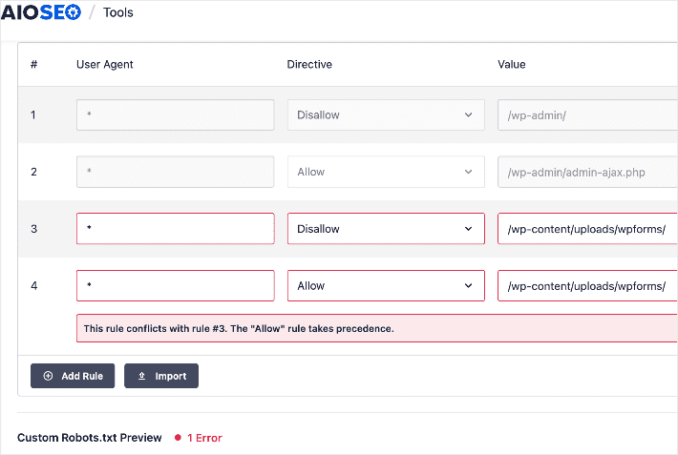Click the upload icon on Import
Screen dimensions: 678x455
142,376
